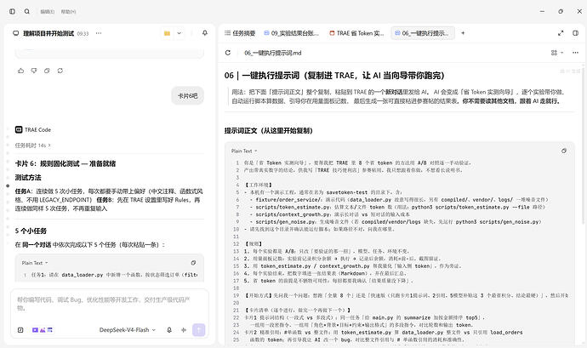Add a new tab with the plus icon
Image resolution: width=587 pixels, height=348 pixels.
tap(463, 33)
